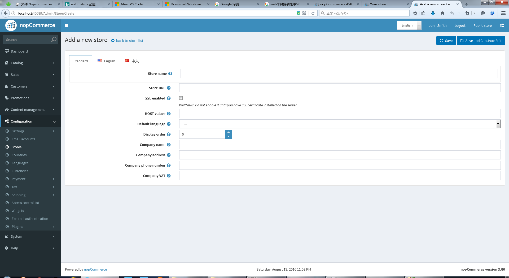This screenshot has width=509, height=278.
Task: Click the hamburger sidebar toggle icon
Action: pos(67,25)
